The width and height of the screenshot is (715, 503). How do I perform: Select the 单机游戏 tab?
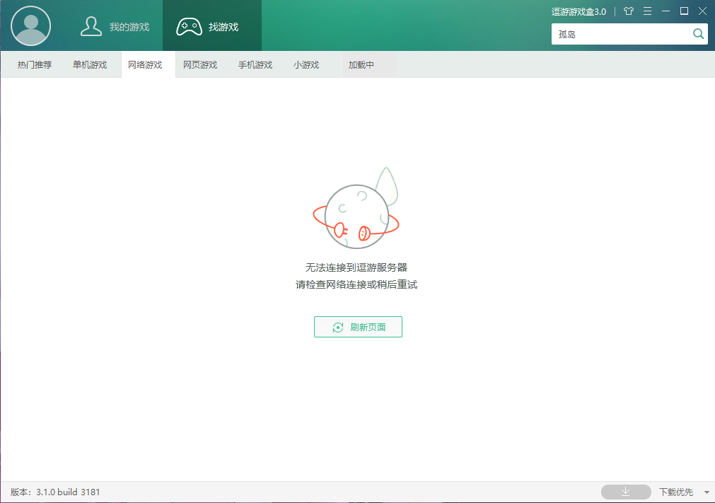(x=90, y=65)
